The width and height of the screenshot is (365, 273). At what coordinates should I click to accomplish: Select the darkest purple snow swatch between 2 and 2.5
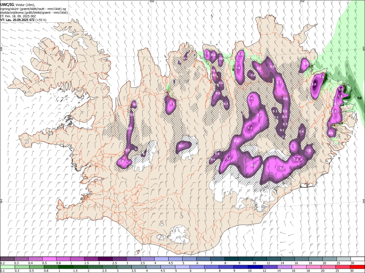(x=105, y=259)
